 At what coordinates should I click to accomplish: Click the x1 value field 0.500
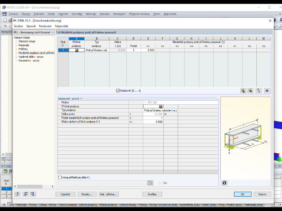pyautogui.click(x=148, y=50)
